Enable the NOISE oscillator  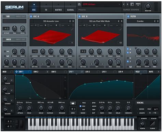click(4, 39)
